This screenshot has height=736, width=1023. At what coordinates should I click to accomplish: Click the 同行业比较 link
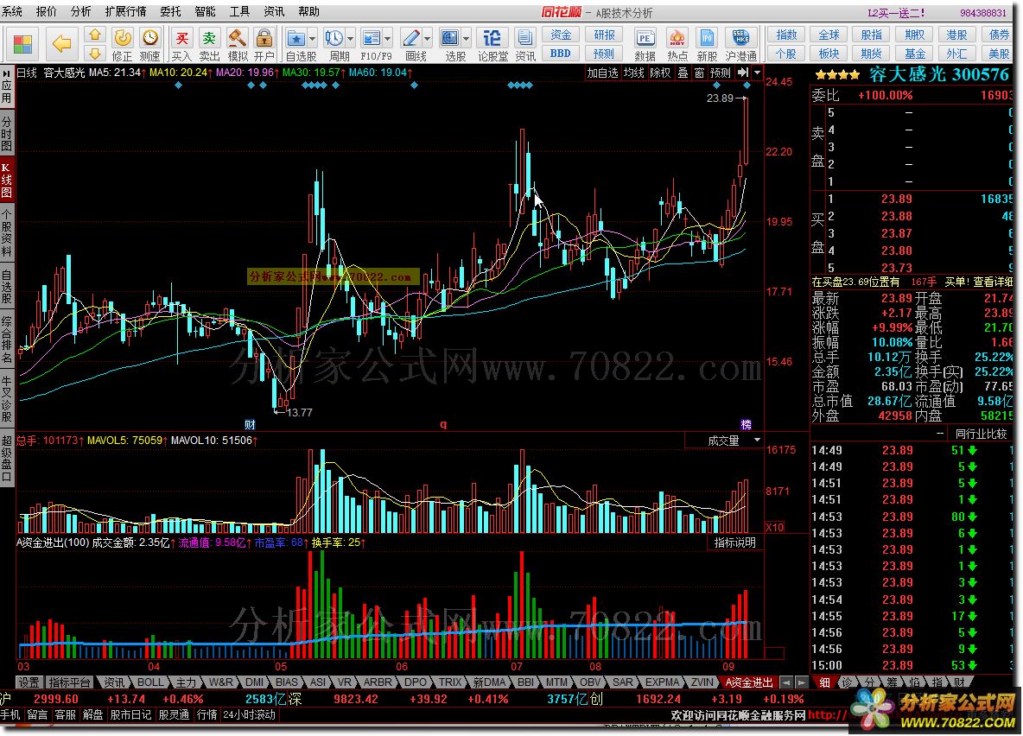tap(981, 434)
